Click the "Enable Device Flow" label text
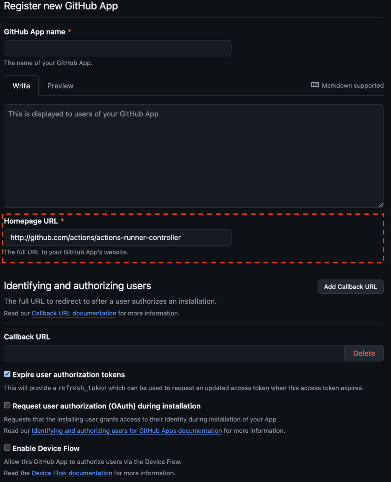The width and height of the screenshot is (391, 482). (46, 448)
